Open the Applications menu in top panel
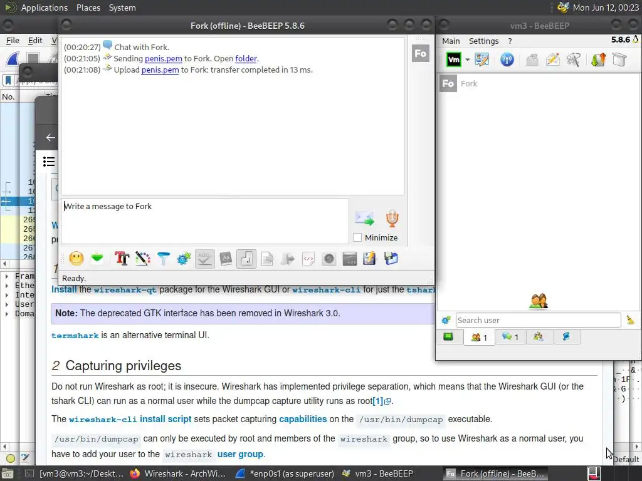 (x=45, y=8)
